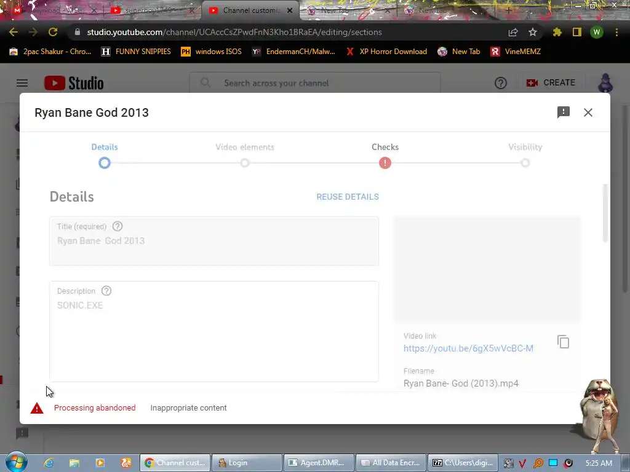Open the VineMEMZ bookmark
630x472 pixels.
coord(516,52)
